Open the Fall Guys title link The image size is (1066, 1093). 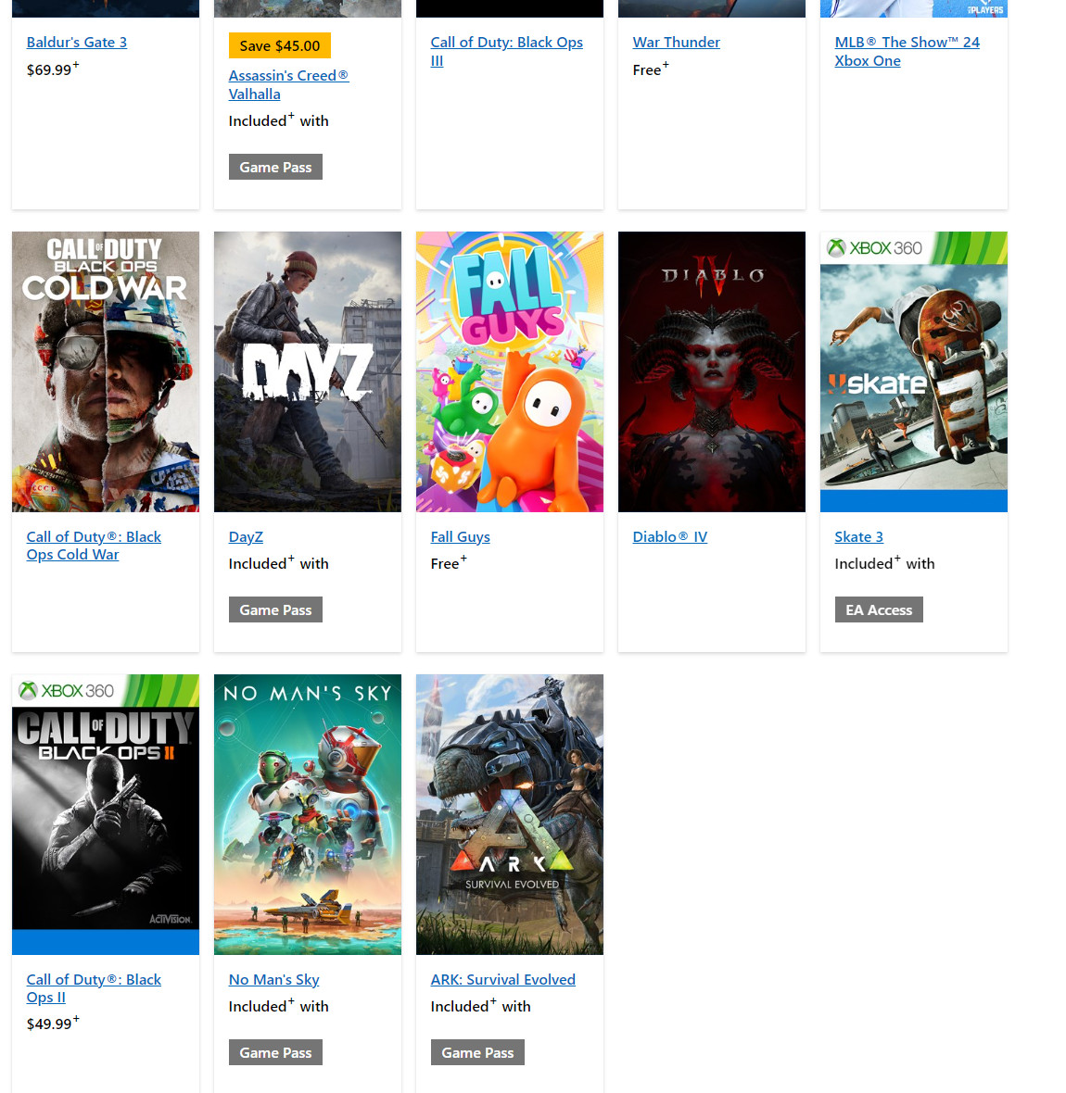[461, 537]
